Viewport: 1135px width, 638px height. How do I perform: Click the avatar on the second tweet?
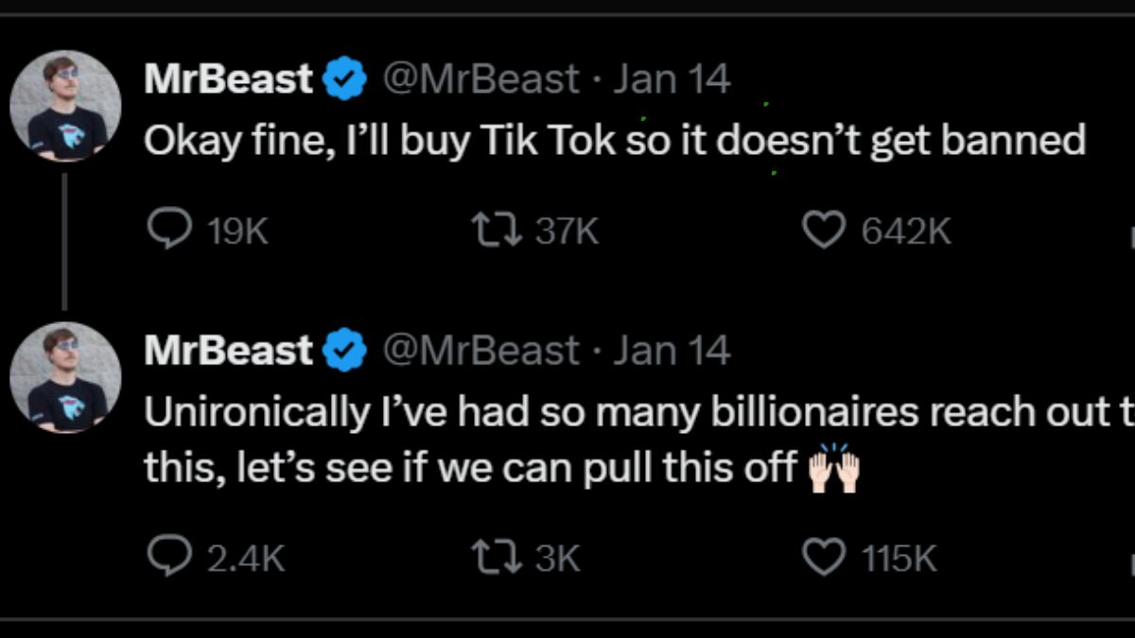click(64, 376)
